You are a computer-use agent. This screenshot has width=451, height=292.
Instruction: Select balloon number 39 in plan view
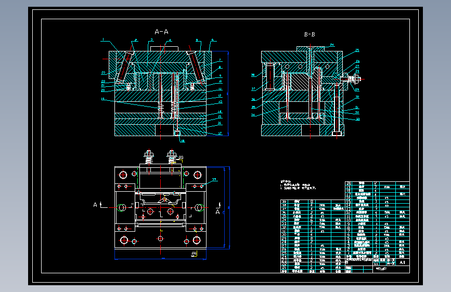tap(214, 179)
